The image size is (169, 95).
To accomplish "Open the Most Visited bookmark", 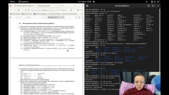I will pos(15,14).
